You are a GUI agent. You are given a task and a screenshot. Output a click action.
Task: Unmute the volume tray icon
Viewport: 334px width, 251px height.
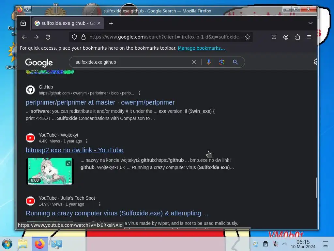pyautogui.click(x=275, y=244)
